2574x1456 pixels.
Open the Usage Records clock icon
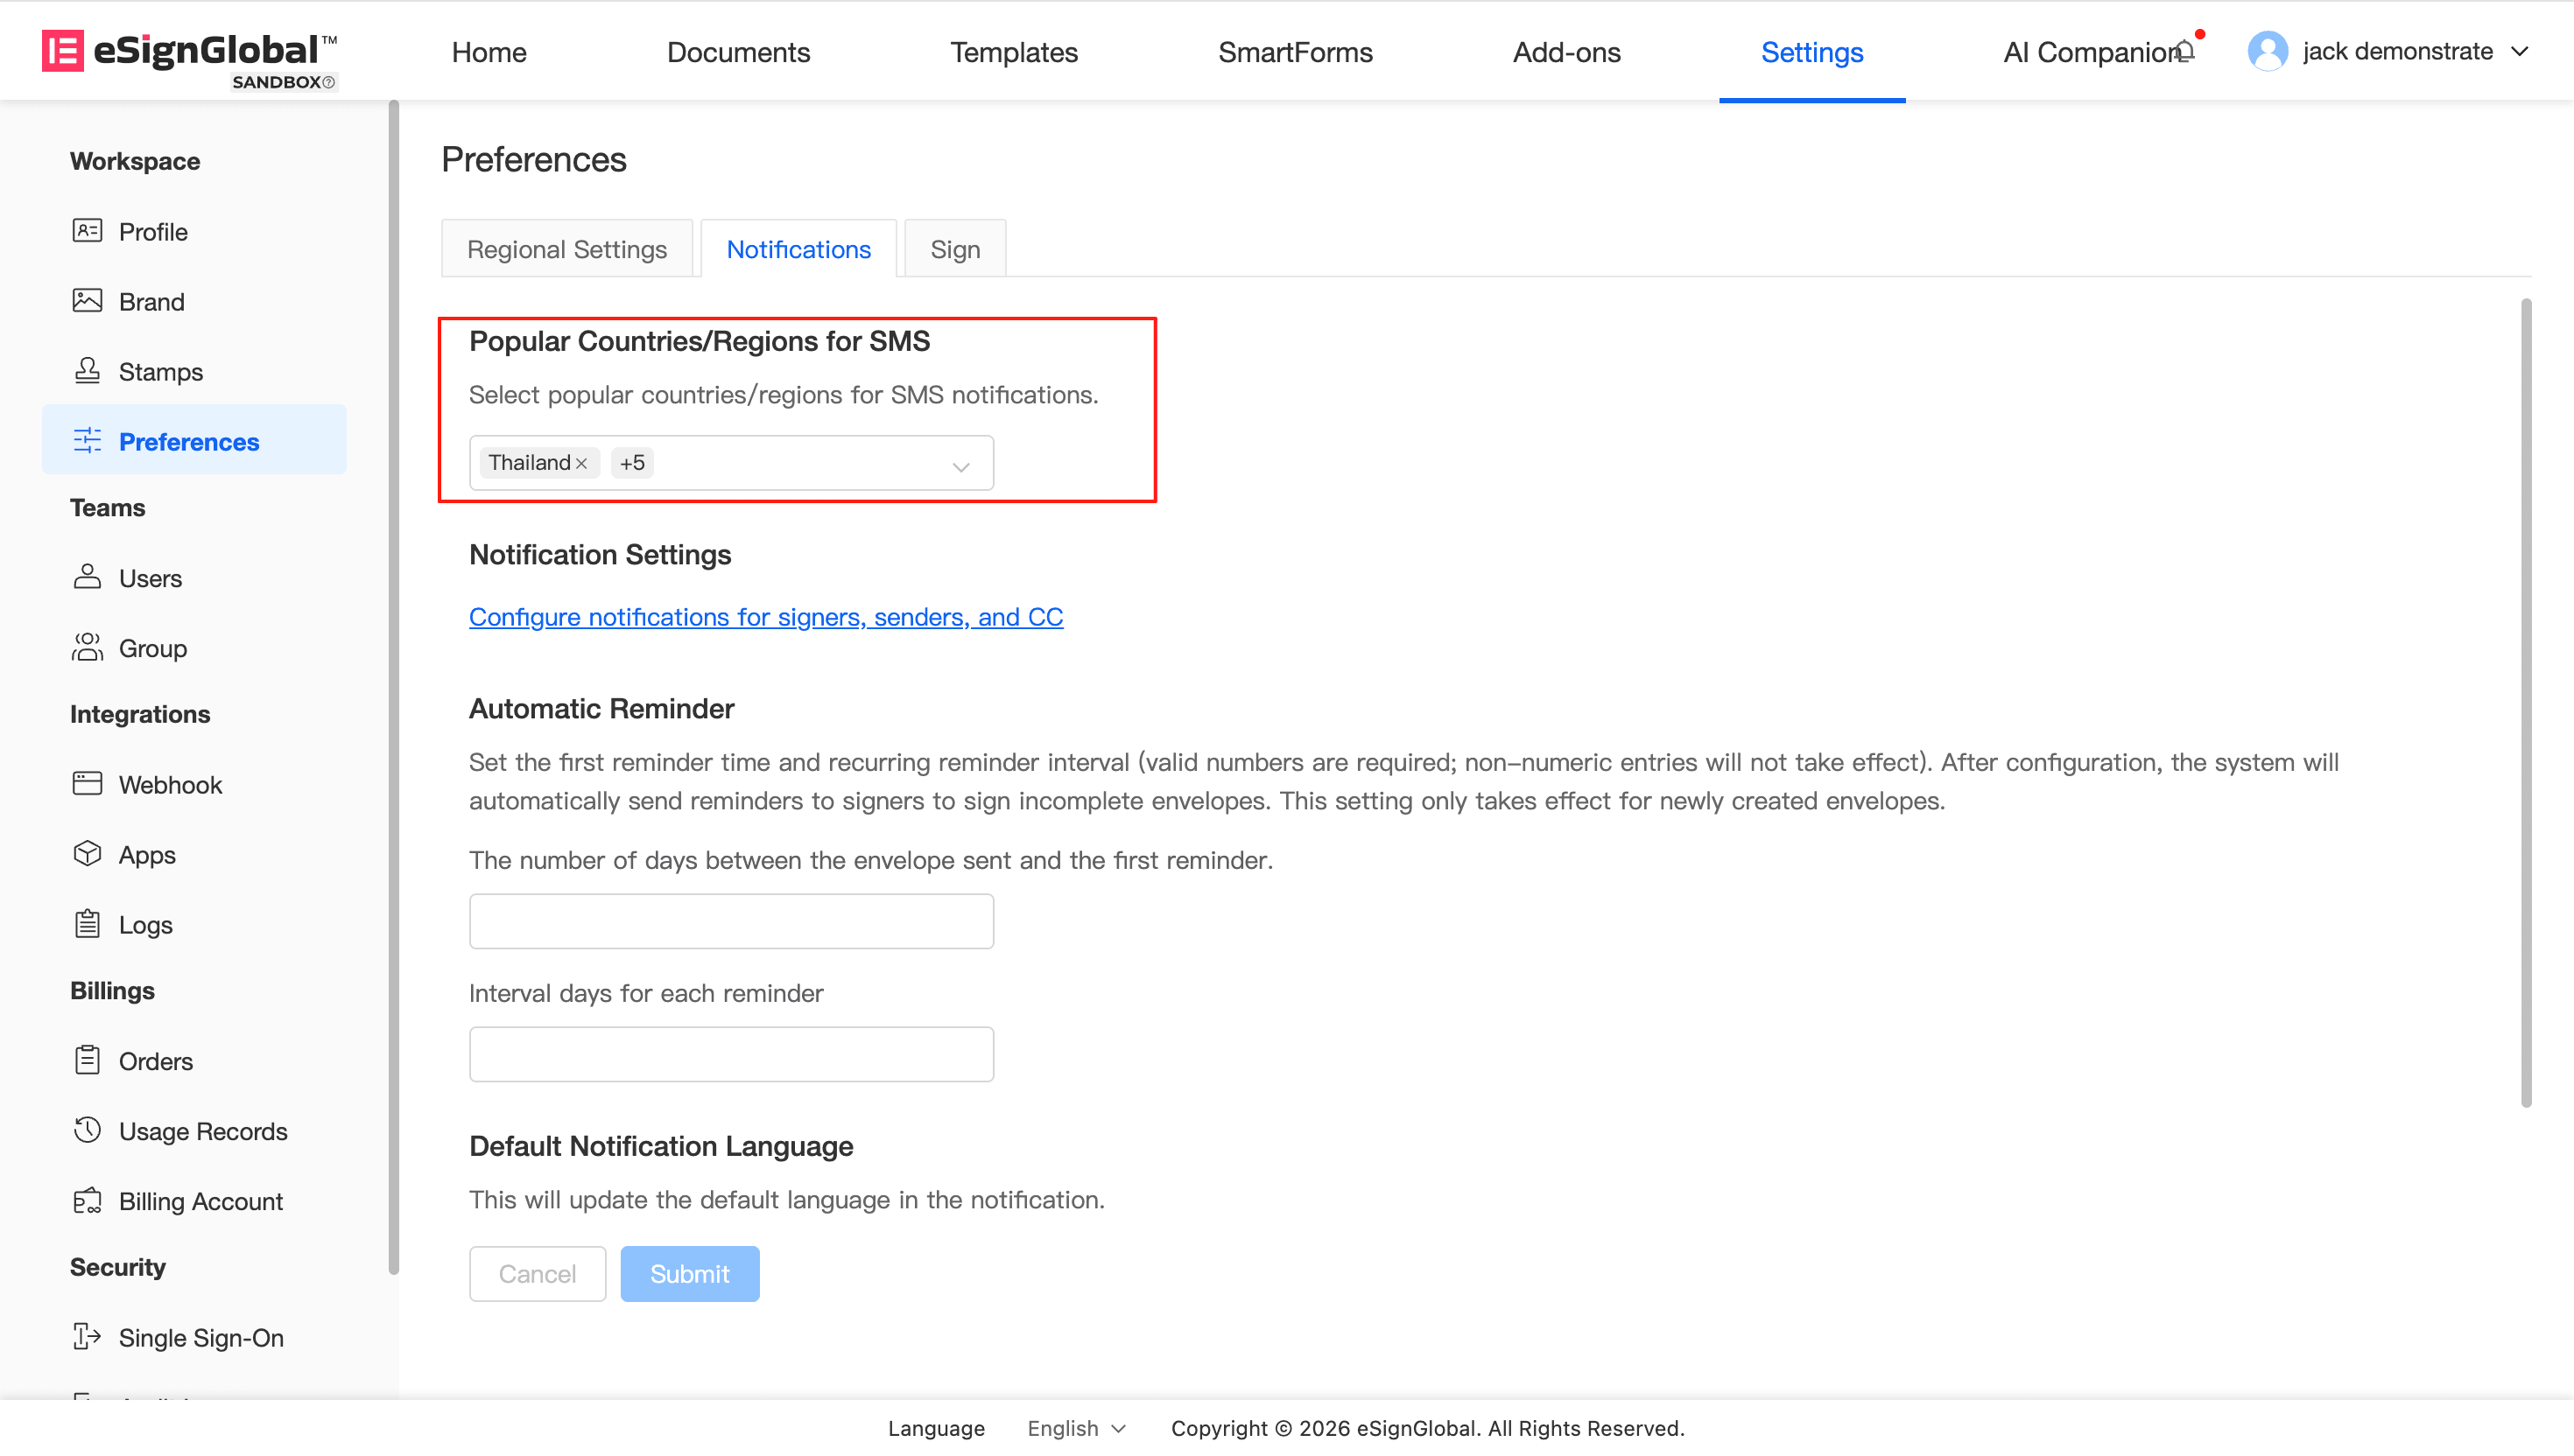tap(87, 1130)
